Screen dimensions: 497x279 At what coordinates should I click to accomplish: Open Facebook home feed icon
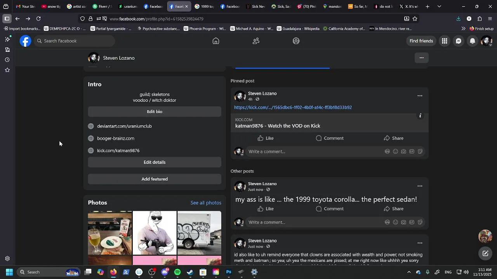point(216,41)
